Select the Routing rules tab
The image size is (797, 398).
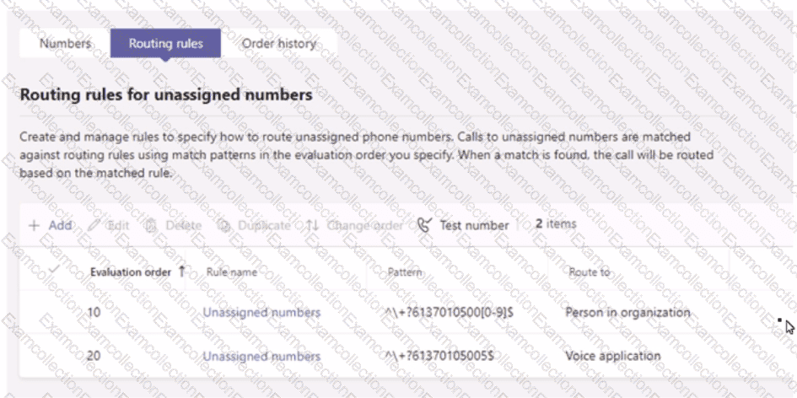pyautogui.click(x=166, y=44)
